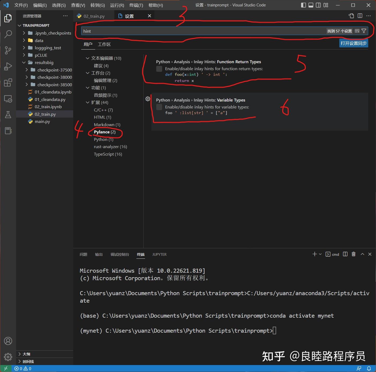
Task: Switch to the JUPYTER panel tab
Action: (159, 254)
